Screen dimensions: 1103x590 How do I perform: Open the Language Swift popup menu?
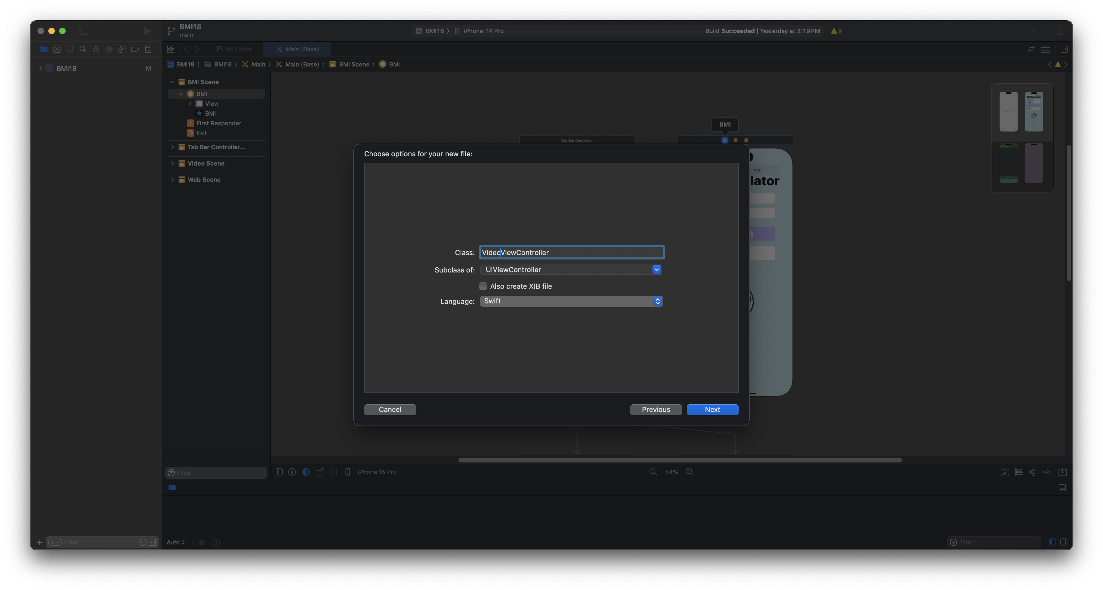[571, 301]
